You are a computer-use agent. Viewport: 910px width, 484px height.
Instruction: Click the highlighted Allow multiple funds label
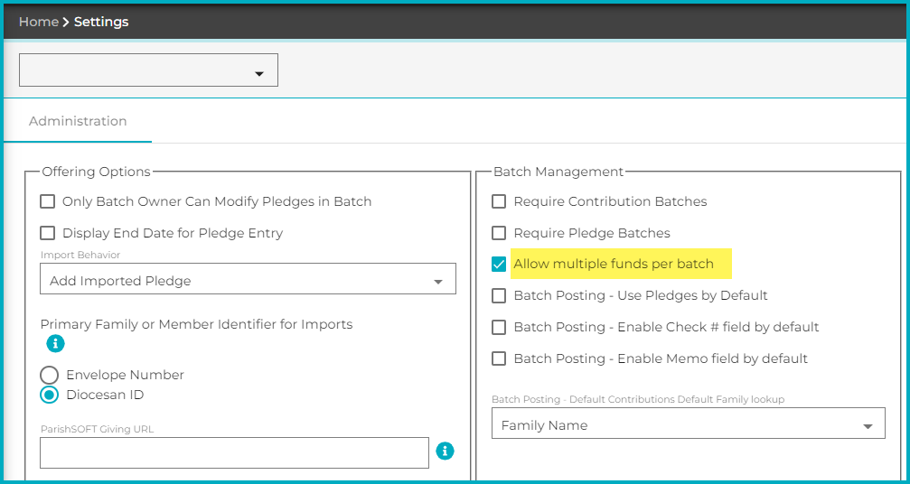pyautogui.click(x=614, y=265)
